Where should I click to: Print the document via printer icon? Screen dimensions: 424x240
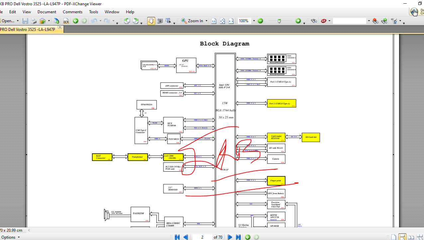tap(34, 21)
